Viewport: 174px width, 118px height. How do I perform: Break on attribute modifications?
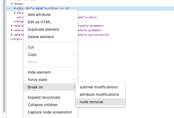[x=99, y=94]
